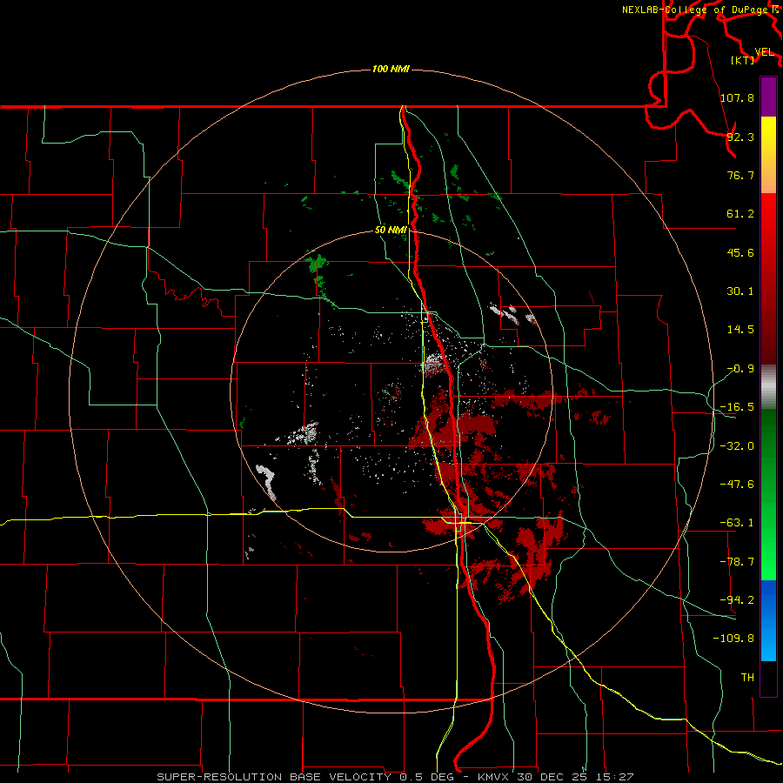Screen dimensions: 783x783
Task: Click the -16.5 velocity label
Action: (x=737, y=407)
